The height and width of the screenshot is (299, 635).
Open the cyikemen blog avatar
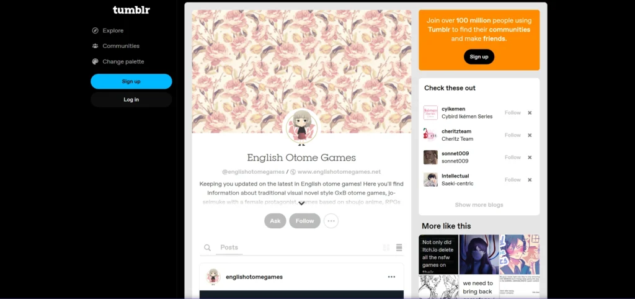(x=430, y=113)
